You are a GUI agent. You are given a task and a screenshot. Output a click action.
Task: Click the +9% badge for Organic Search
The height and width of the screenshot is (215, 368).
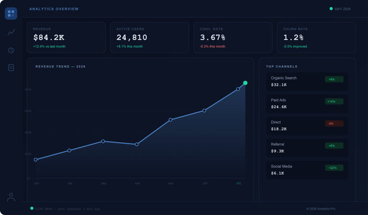334,79
